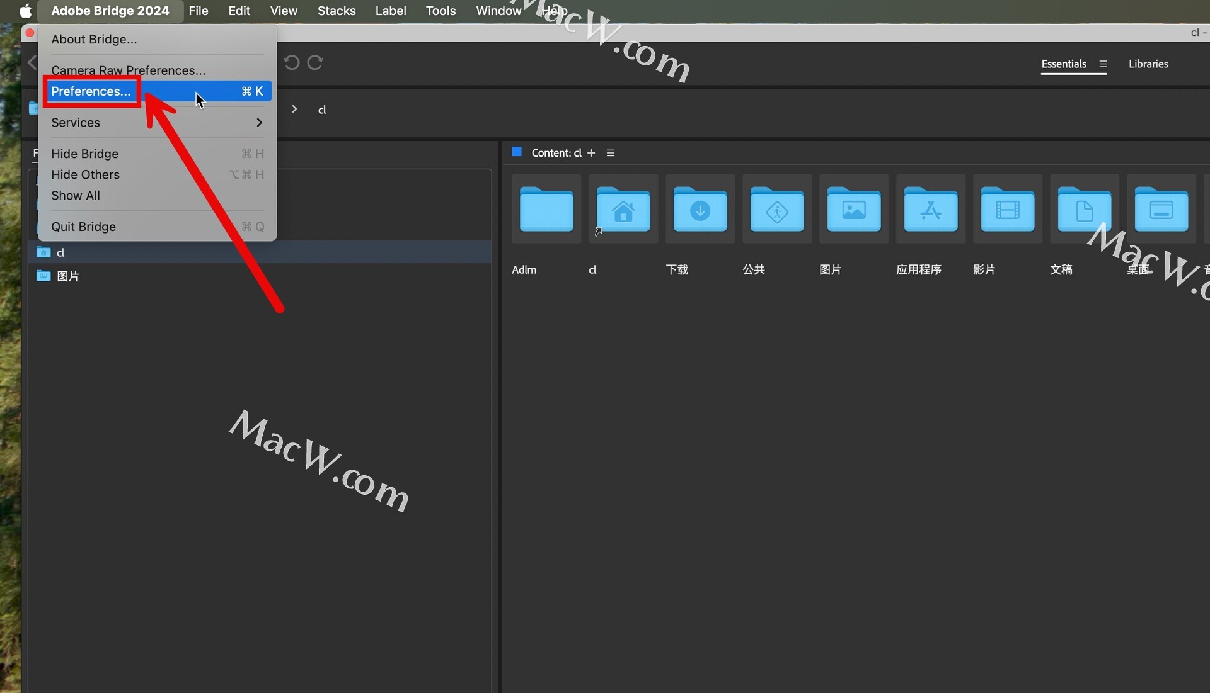Add a new content panel with plus icon

591,153
